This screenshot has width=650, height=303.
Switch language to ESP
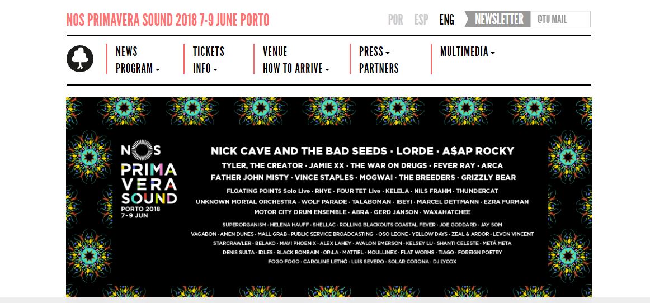(421, 20)
